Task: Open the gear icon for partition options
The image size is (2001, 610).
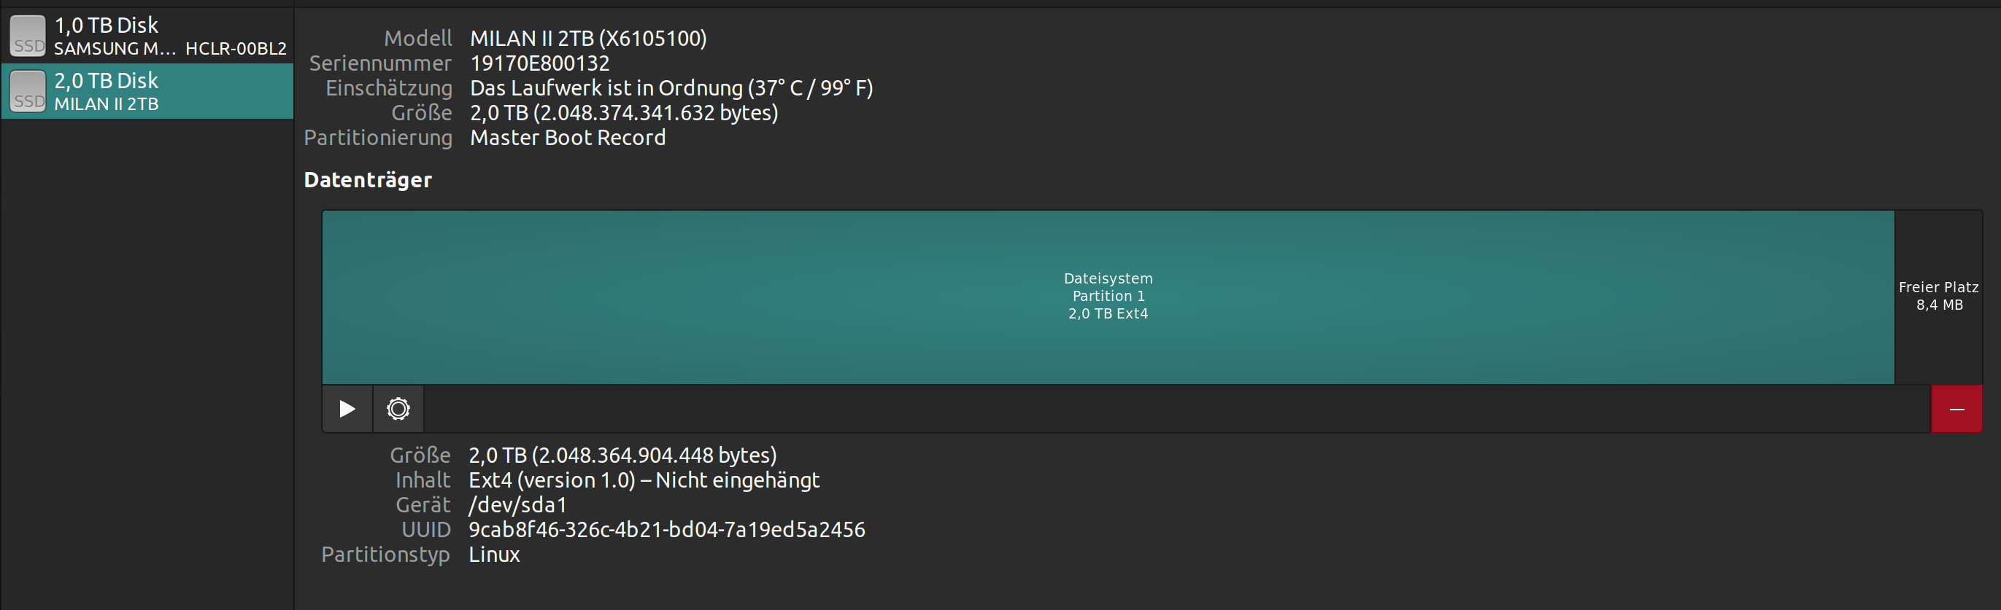Action: point(398,409)
